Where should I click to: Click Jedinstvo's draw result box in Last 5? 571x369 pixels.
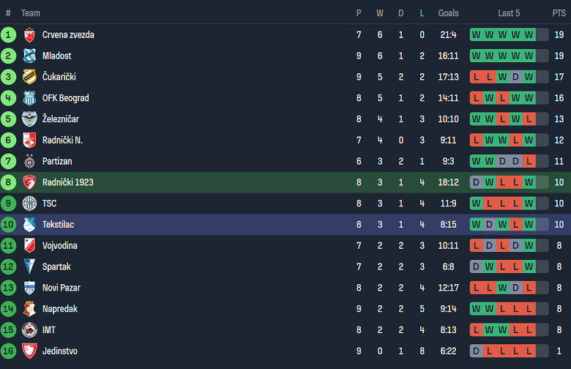coord(477,351)
